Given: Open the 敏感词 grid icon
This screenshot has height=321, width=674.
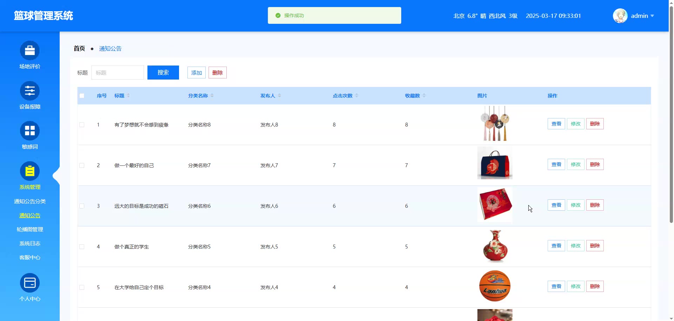Looking at the screenshot, I should click(30, 131).
